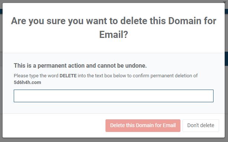Screen dimensions: 228x142
Task: Click the bold word DELETE in instructions
Action: click(68, 76)
